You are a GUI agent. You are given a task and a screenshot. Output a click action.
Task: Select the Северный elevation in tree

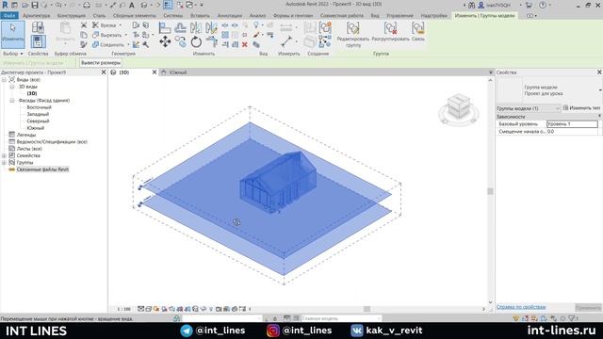[x=38, y=121]
